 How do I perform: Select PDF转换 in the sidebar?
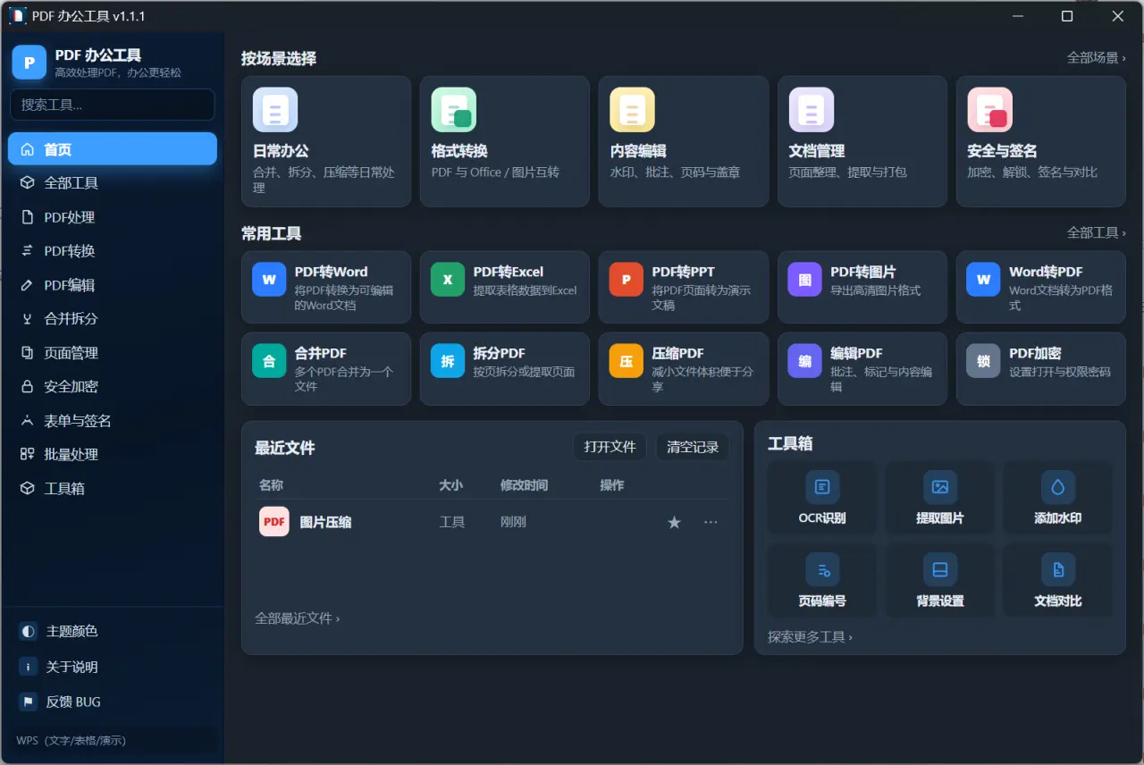click(x=113, y=251)
